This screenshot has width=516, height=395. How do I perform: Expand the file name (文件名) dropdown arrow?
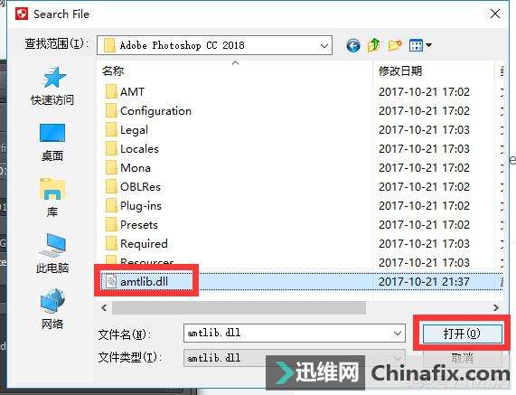(x=398, y=334)
